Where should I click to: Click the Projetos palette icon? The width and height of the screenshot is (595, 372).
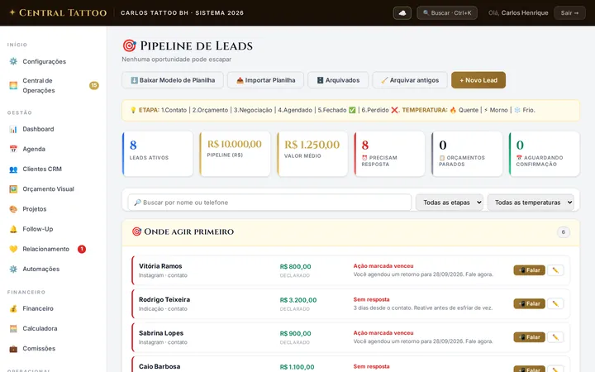pyautogui.click(x=13, y=209)
